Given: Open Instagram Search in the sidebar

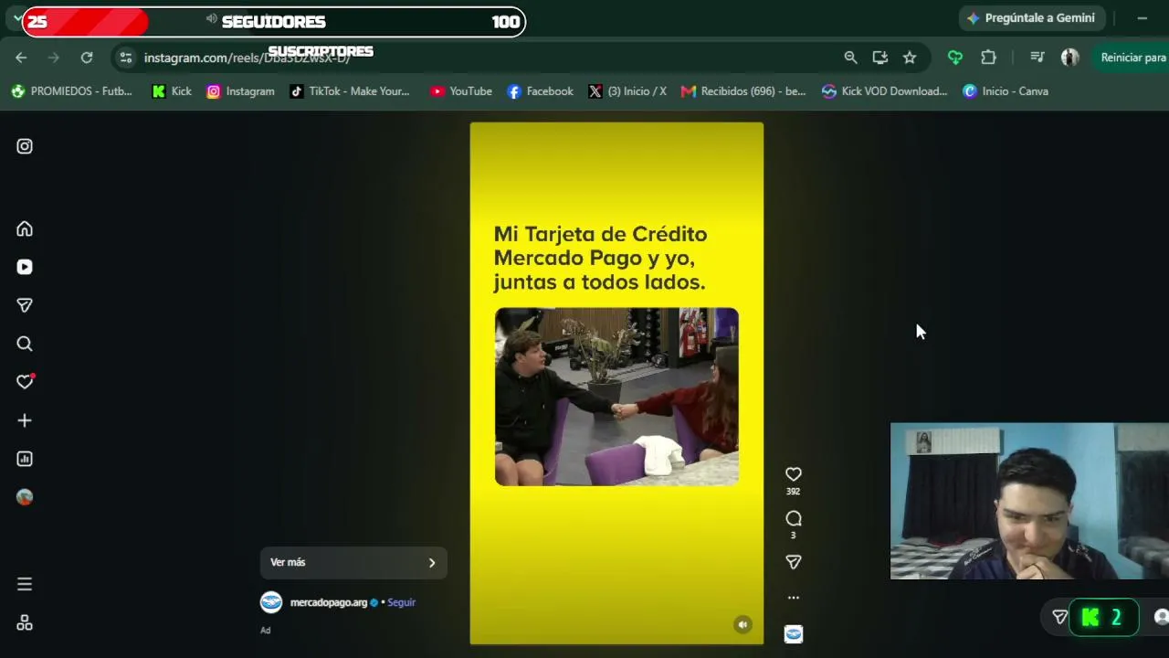Looking at the screenshot, I should pyautogui.click(x=25, y=344).
